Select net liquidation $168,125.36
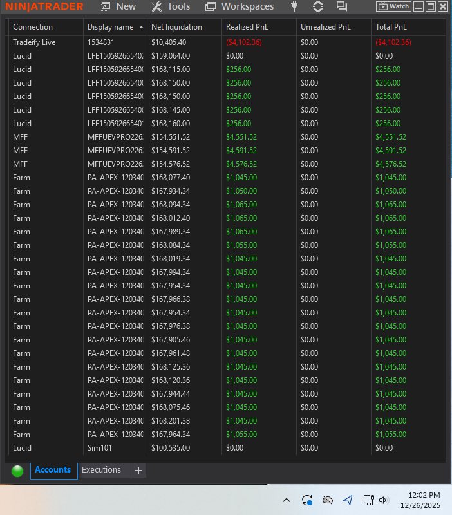The width and height of the screenshot is (452, 515). pyautogui.click(x=171, y=367)
